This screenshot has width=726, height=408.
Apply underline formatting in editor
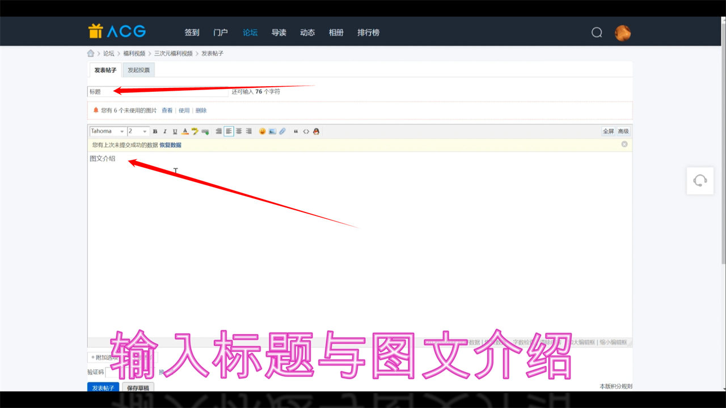(x=175, y=131)
